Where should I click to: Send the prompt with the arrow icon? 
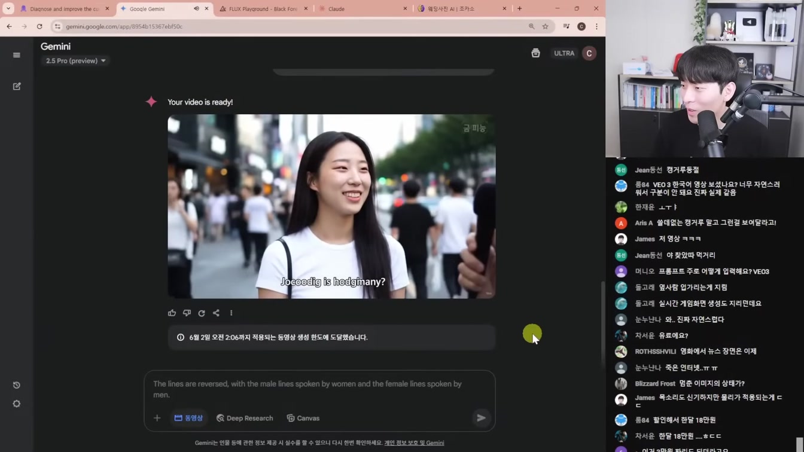click(x=481, y=418)
